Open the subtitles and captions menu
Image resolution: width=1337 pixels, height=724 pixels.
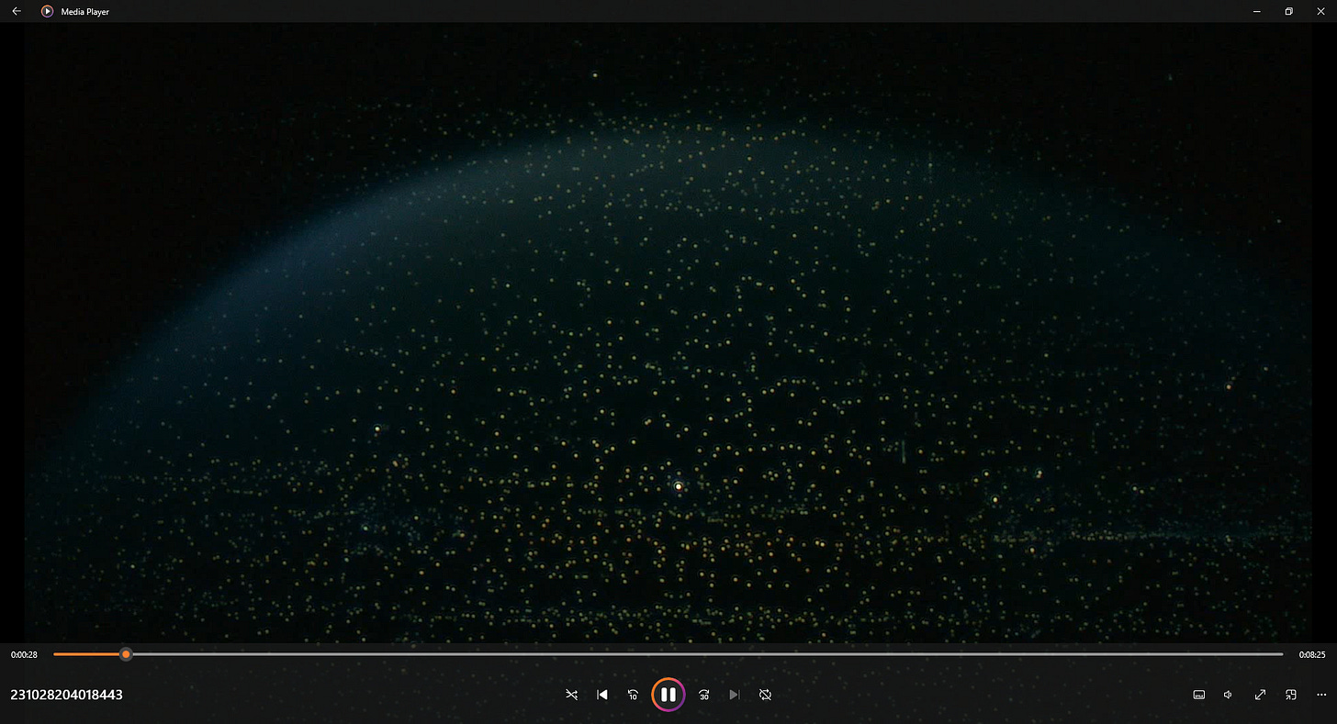coord(1198,695)
